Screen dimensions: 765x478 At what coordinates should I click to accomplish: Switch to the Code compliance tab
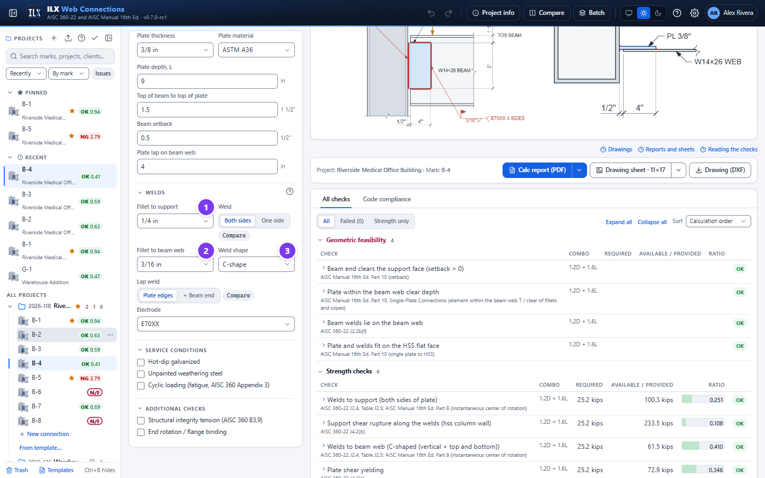387,199
